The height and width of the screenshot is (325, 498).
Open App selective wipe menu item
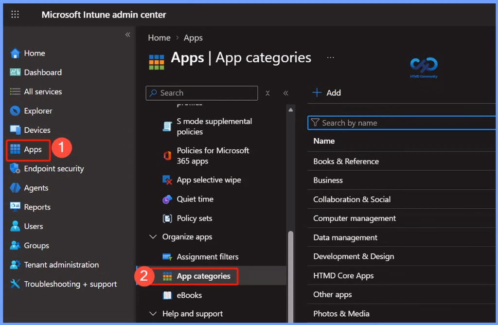pyautogui.click(x=209, y=180)
